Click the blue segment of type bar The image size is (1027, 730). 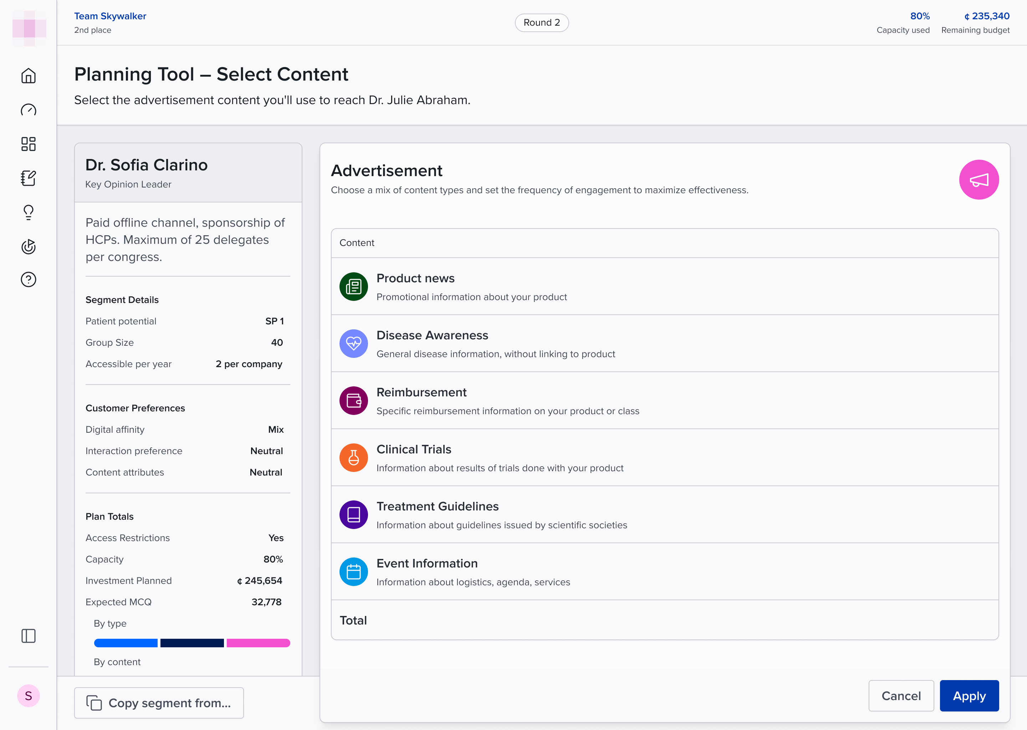[126, 643]
